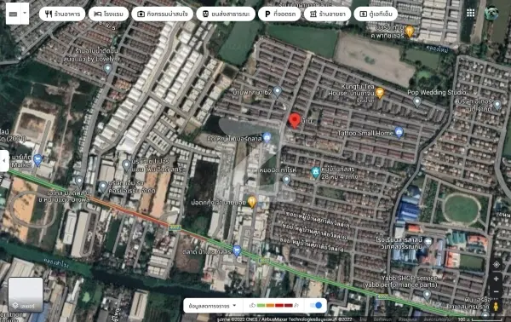Zoom out with the minus button
Viewport: 511px width, 322px height.
[496, 291]
